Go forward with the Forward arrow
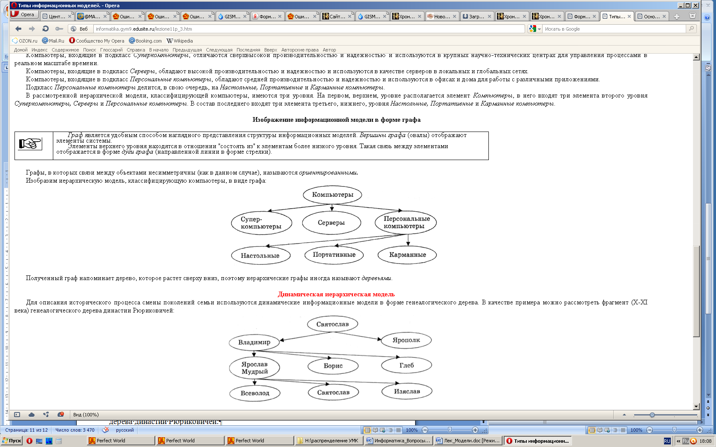Image resolution: width=716 pixels, height=447 pixels. coord(32,29)
